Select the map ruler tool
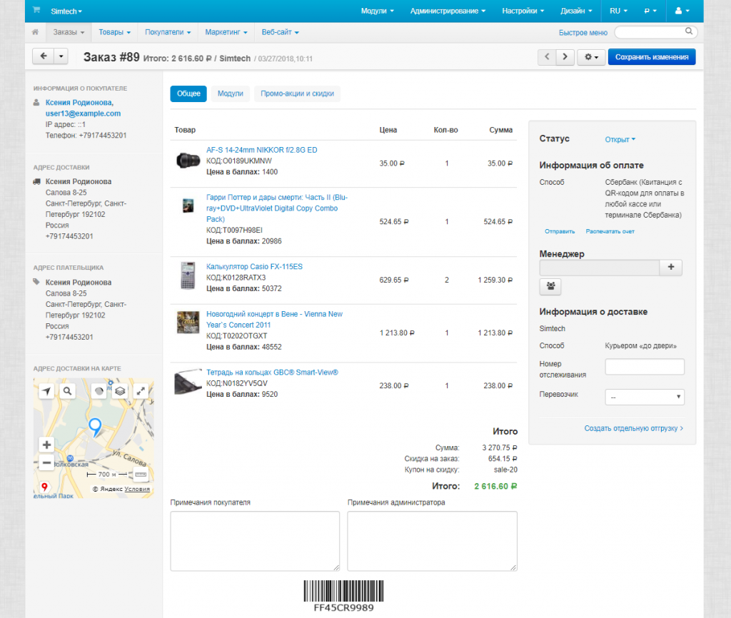Viewport: 731px width, 618px height. click(x=141, y=475)
